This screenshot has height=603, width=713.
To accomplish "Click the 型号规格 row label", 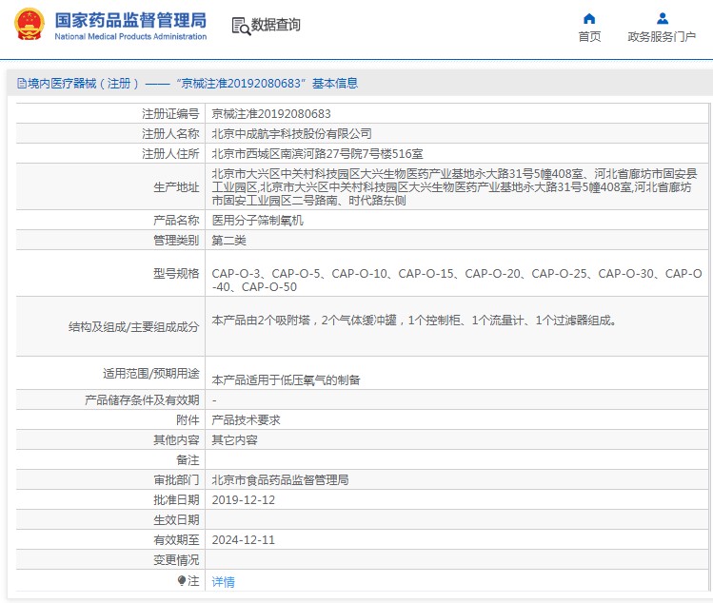I will (x=176, y=274).
